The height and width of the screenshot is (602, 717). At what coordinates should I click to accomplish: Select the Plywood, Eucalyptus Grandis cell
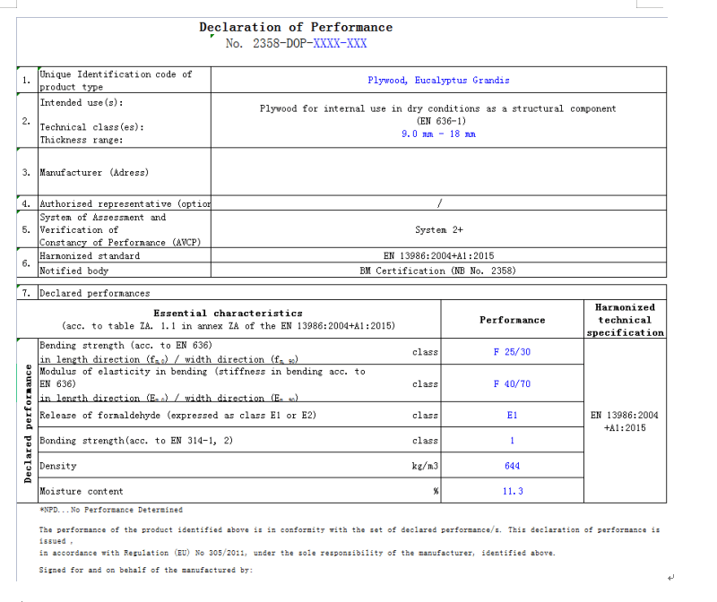tap(438, 80)
